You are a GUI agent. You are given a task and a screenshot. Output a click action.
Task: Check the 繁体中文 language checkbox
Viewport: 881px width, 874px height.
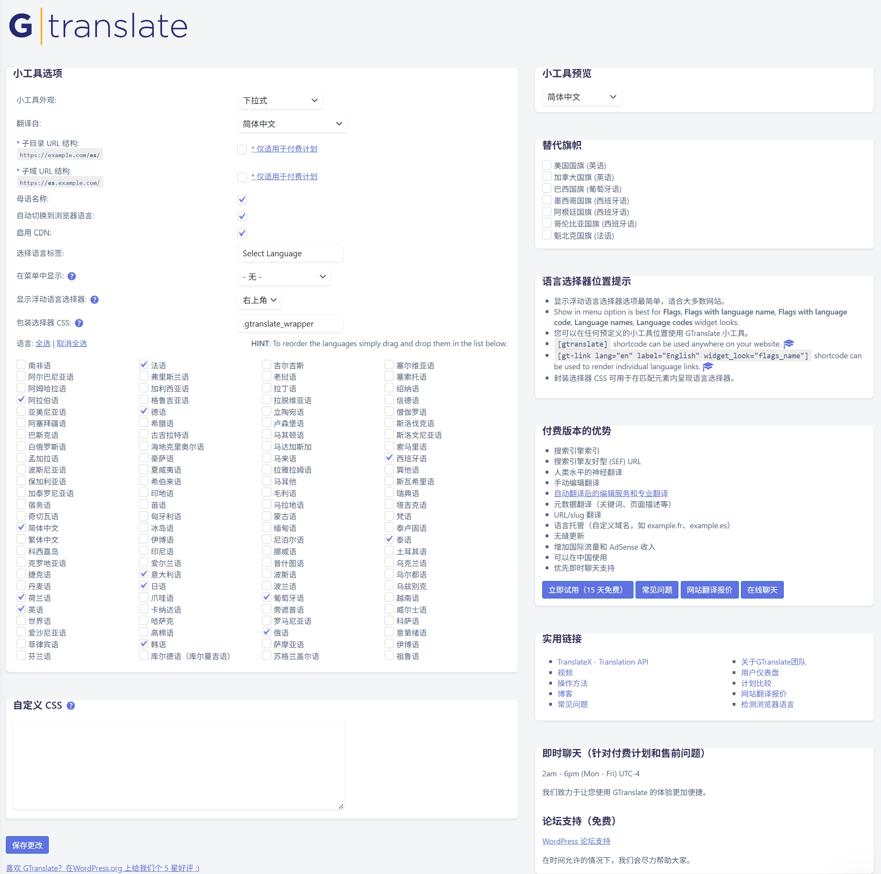[x=21, y=539]
